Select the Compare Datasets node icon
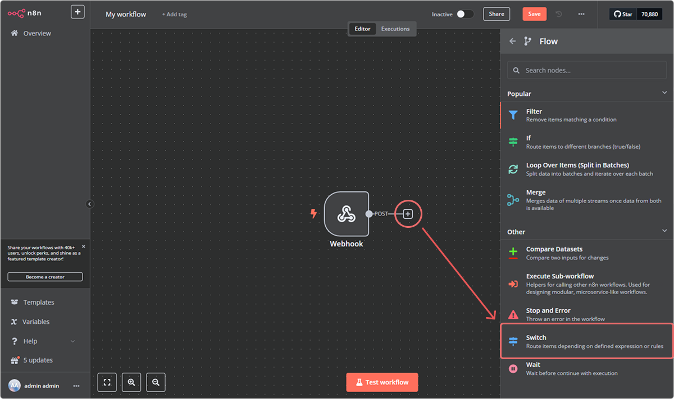Viewport: 674px width, 399px height. click(x=513, y=253)
